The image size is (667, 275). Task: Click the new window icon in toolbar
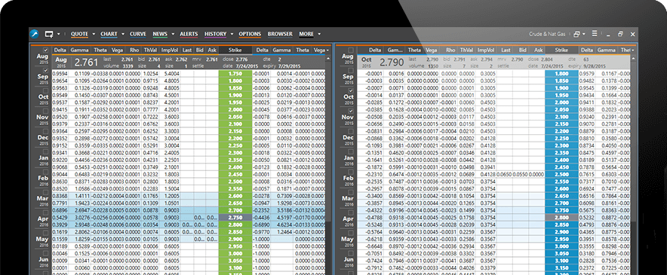(x=49, y=34)
